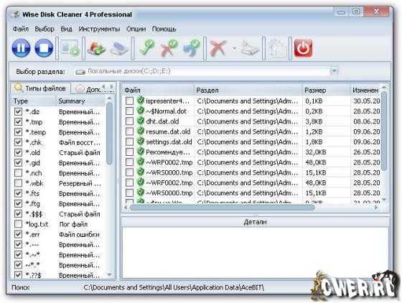The image size is (402, 303).
Task: Sort by the Размер column header
Action: click(326, 90)
